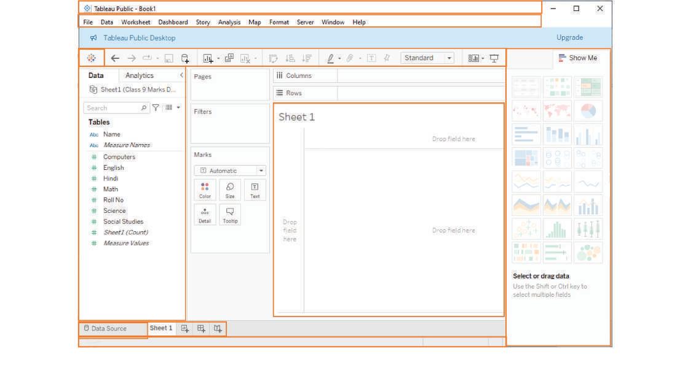
Task: Click the Redo forward arrow
Action: click(132, 58)
